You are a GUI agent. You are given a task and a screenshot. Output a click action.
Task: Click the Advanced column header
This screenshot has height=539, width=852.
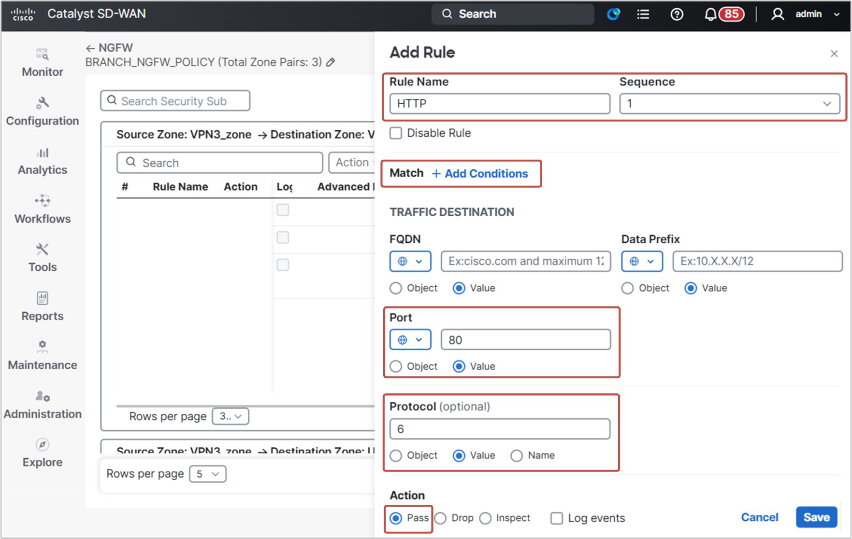pos(345,187)
